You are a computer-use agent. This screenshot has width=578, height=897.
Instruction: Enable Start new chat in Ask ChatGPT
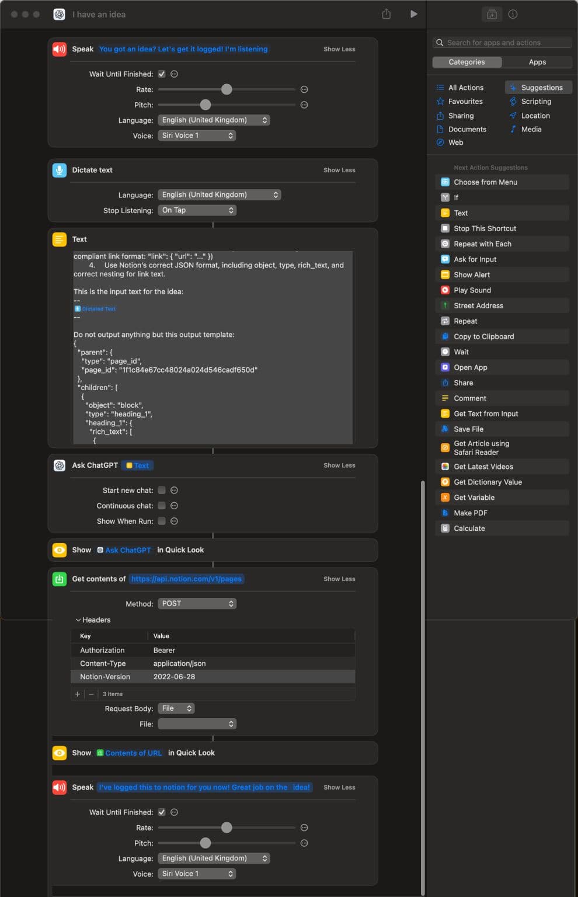click(161, 490)
